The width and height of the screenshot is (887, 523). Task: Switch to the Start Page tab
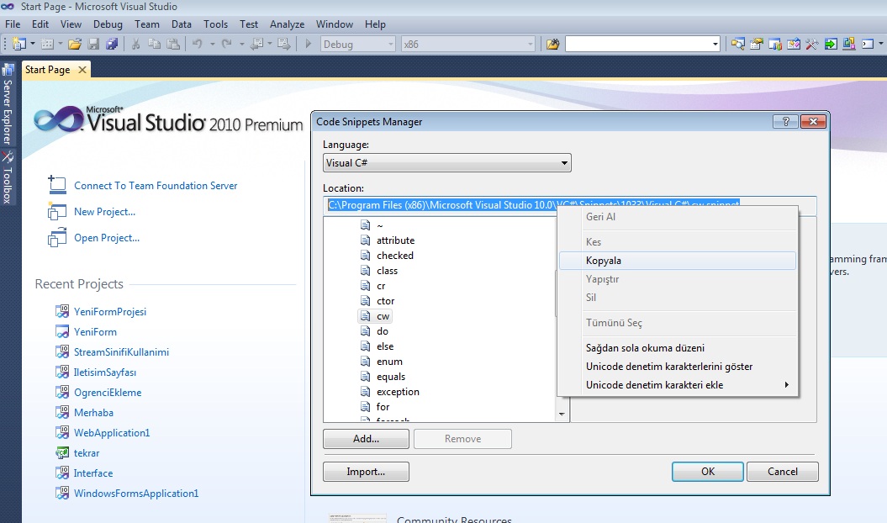click(48, 70)
